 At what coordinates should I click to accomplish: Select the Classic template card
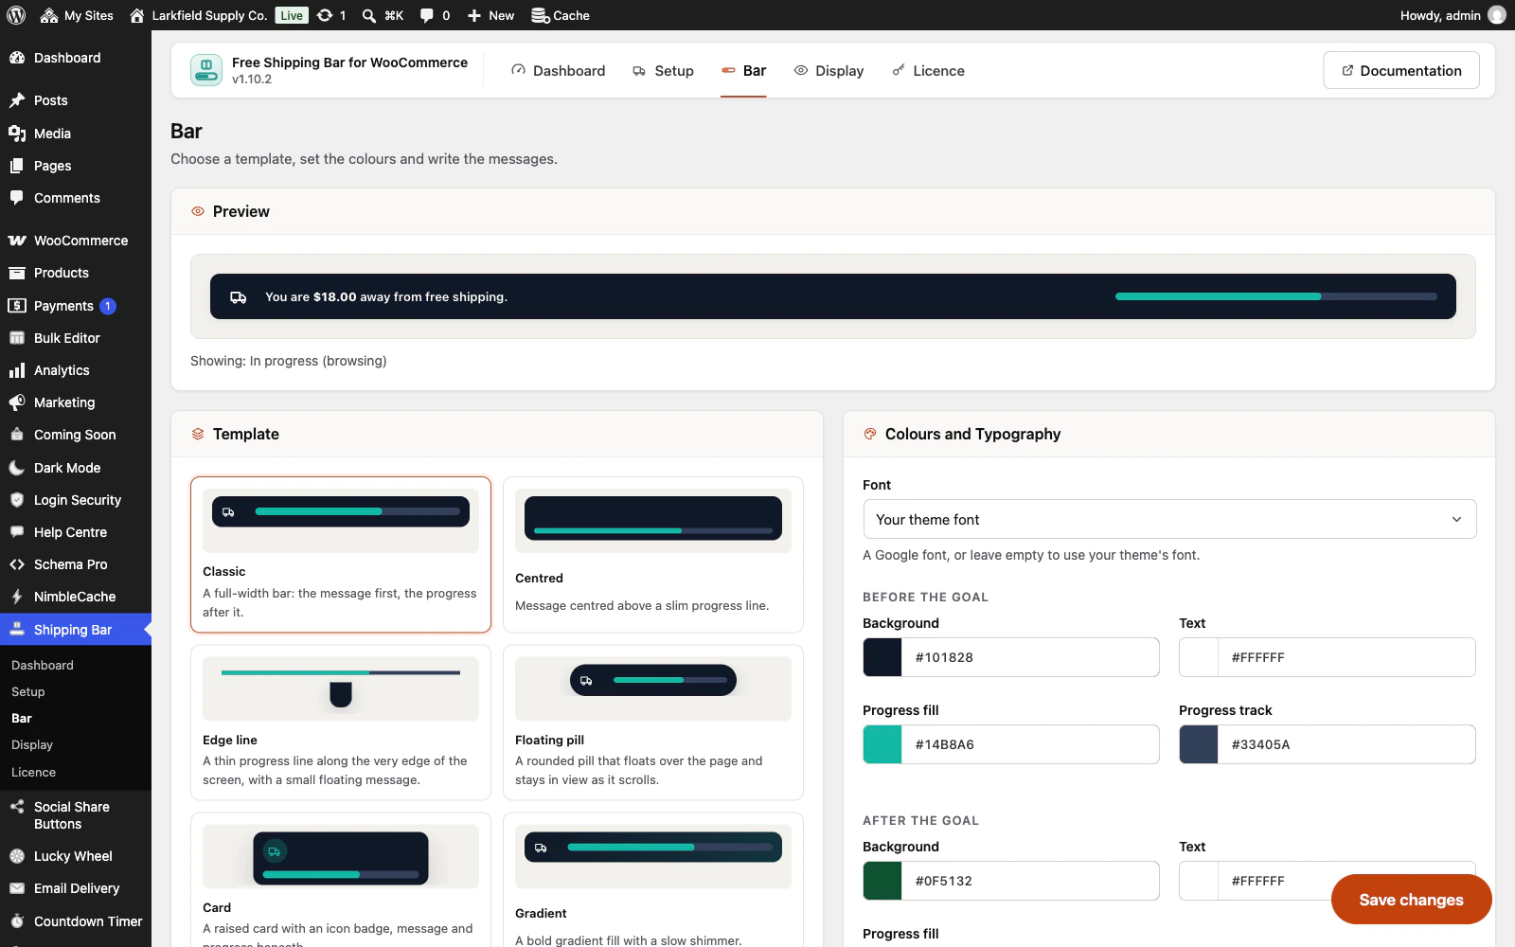pos(341,554)
